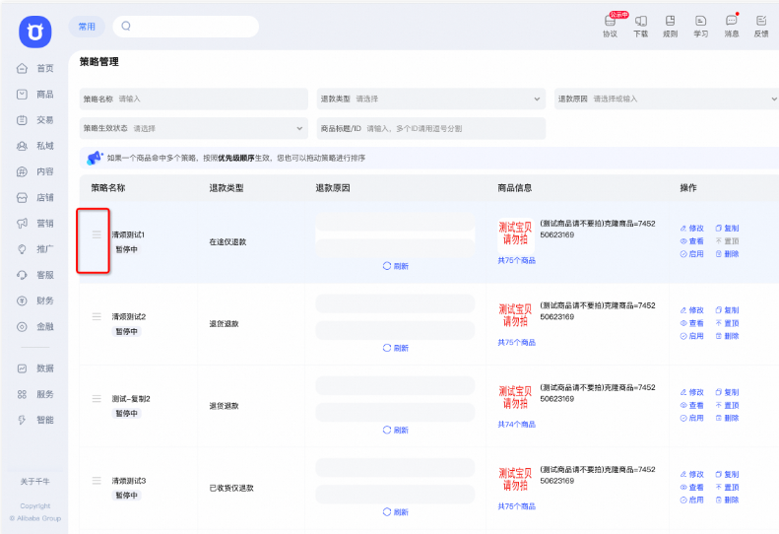
Task: Click 启用 for 清爽测试3
Action: pos(692,501)
